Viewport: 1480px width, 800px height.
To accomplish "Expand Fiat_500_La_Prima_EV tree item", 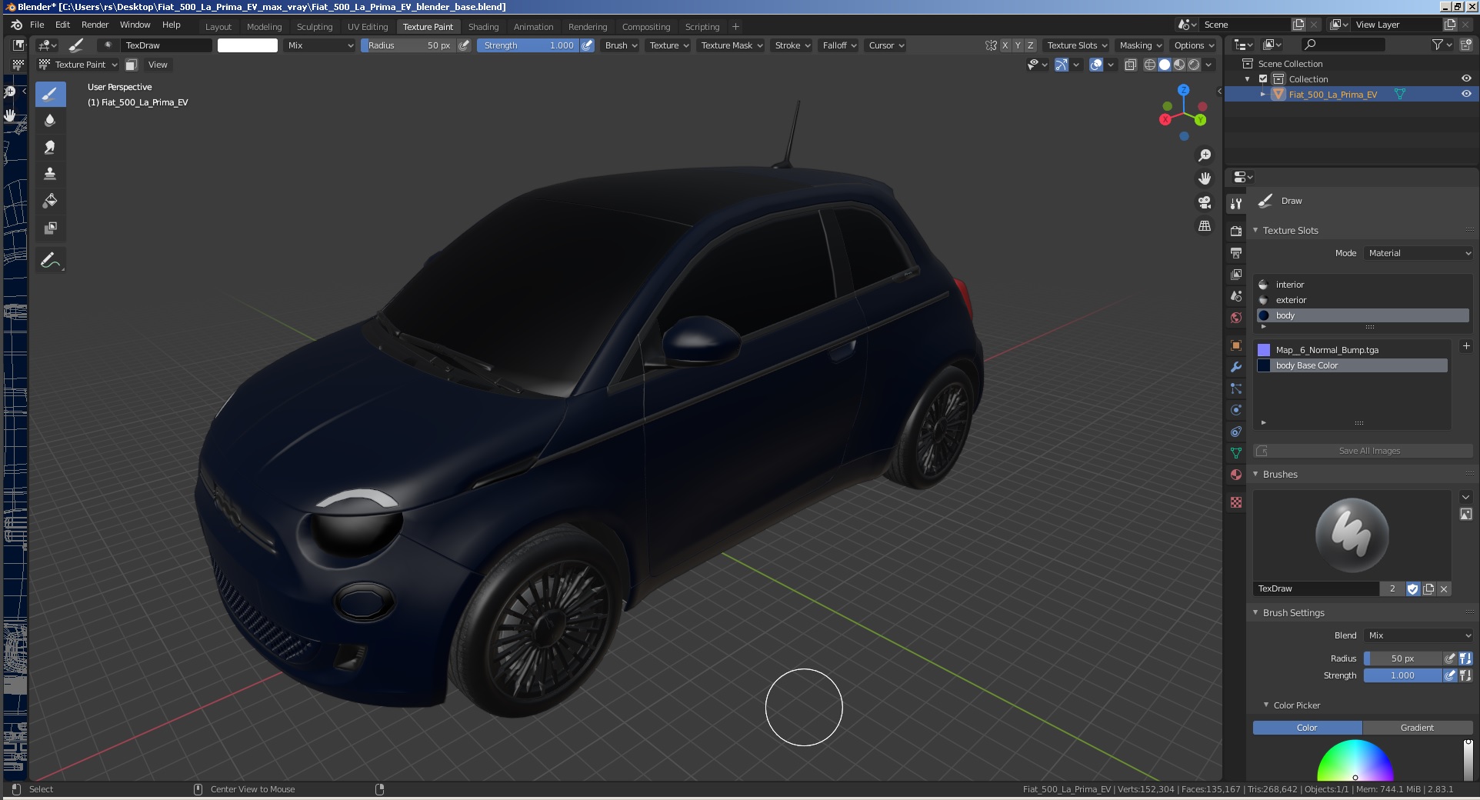I will (x=1262, y=94).
